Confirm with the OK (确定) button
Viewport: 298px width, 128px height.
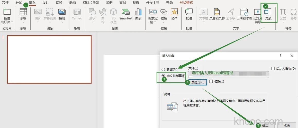pos(265,125)
